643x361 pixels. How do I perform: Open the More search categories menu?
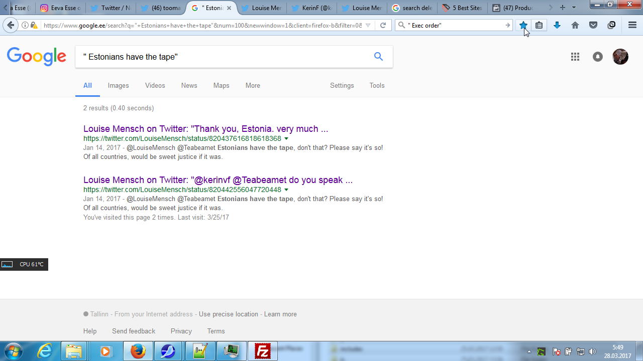253,86
